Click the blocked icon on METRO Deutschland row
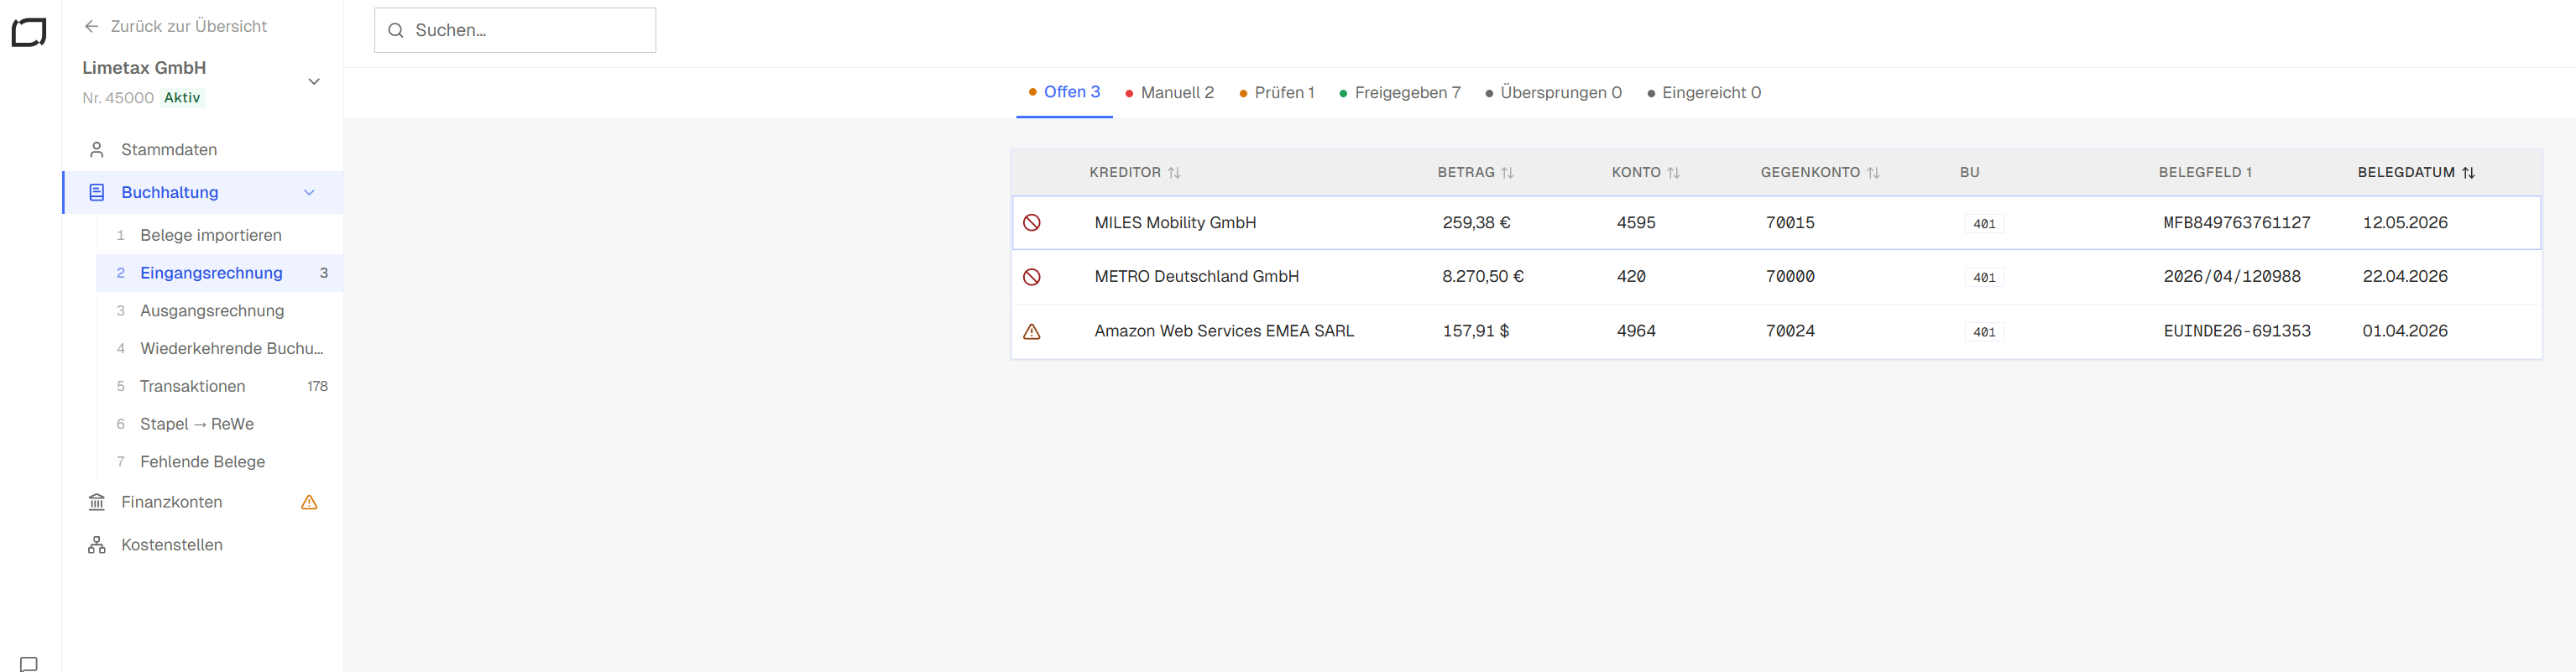This screenshot has height=672, width=2576. pyautogui.click(x=1032, y=277)
